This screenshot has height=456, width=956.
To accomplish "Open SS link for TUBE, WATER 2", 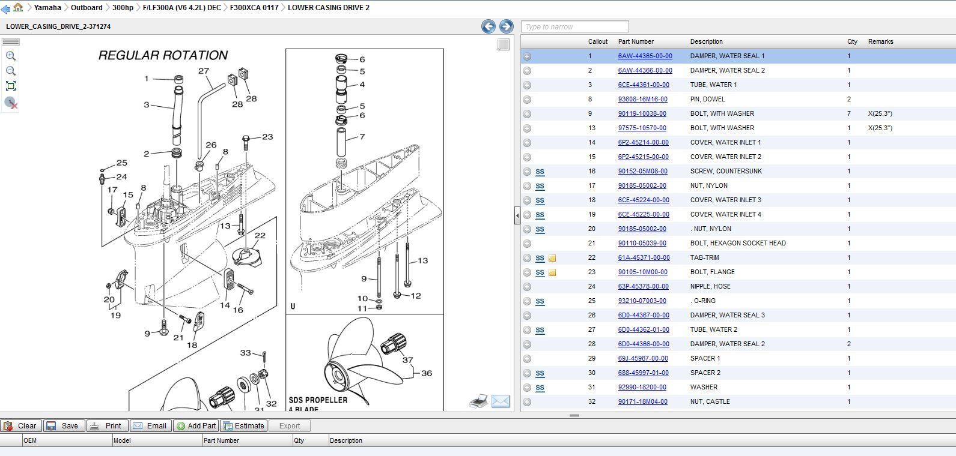I will [x=540, y=330].
